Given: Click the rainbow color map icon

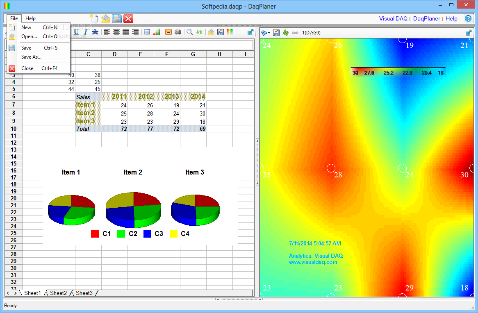Looking at the screenshot, I should tap(230, 32).
